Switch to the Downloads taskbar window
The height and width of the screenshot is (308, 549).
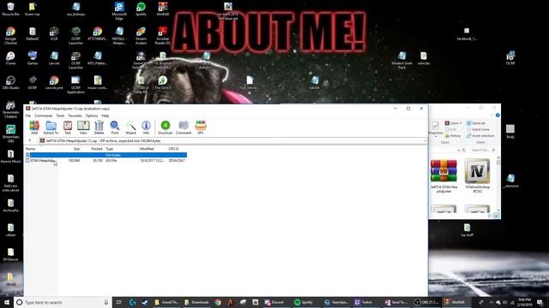tap(196, 302)
